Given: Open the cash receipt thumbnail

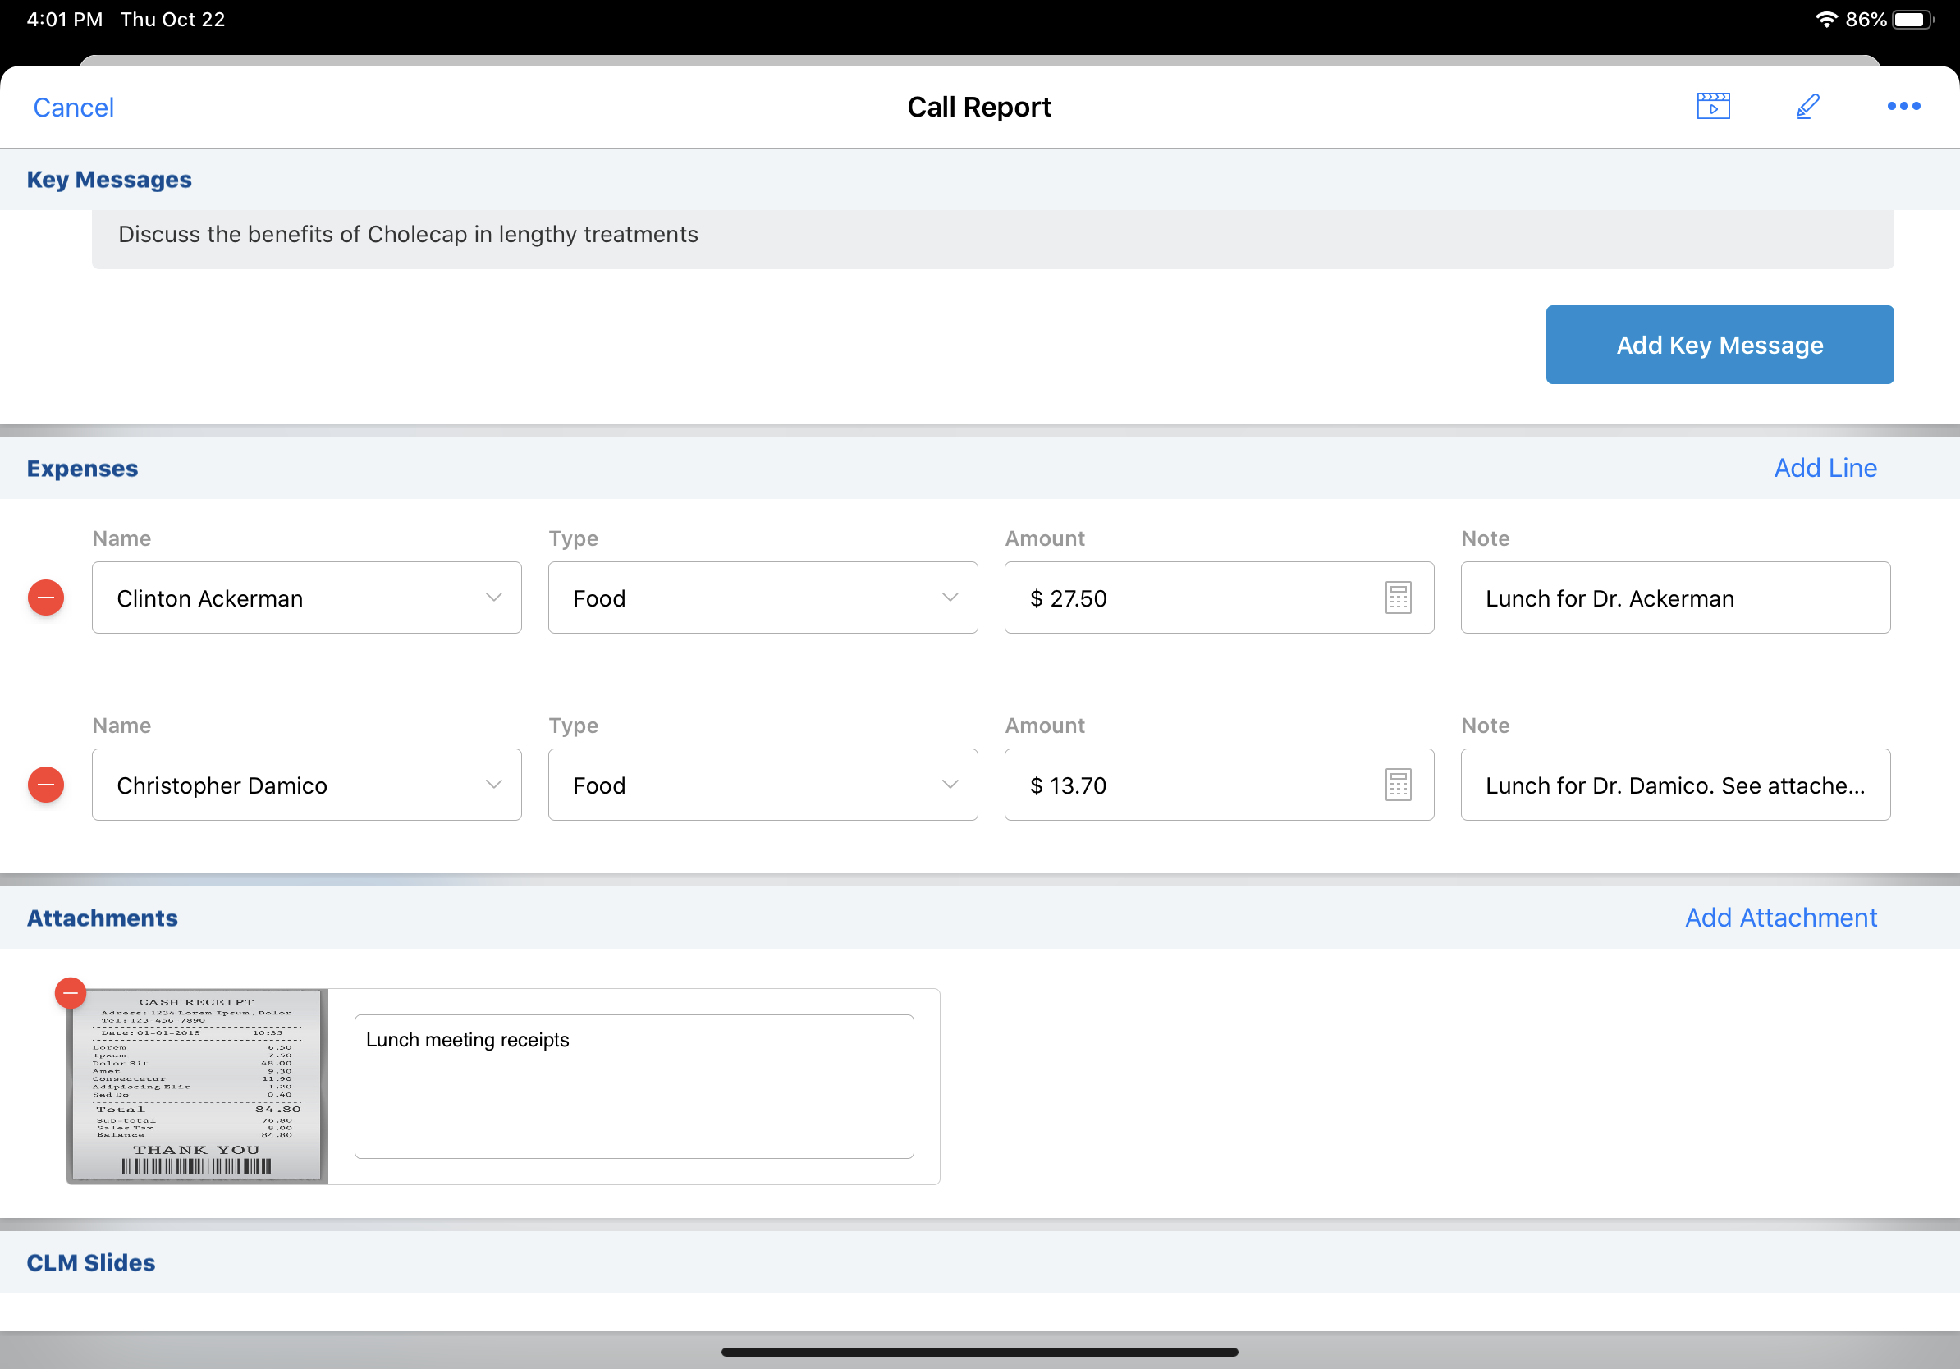Looking at the screenshot, I should pyautogui.click(x=197, y=1087).
